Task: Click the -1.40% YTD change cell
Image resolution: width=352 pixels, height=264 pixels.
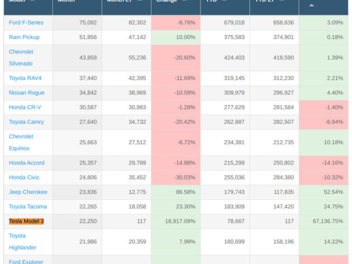Action: point(324,107)
